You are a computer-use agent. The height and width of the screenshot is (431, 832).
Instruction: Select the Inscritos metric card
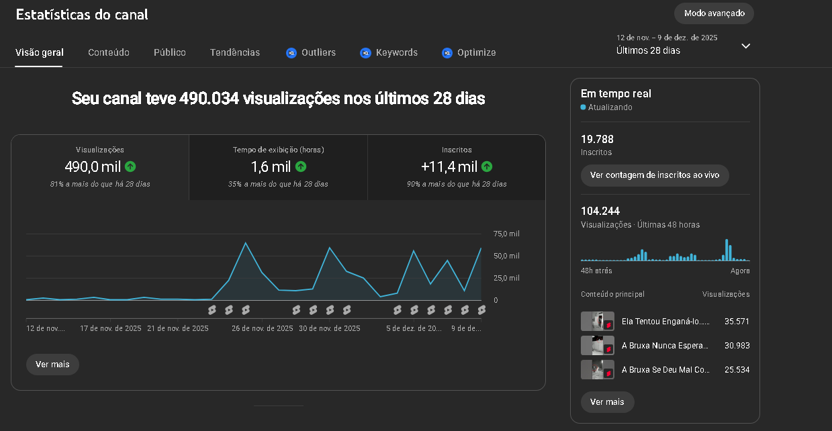pos(457,167)
